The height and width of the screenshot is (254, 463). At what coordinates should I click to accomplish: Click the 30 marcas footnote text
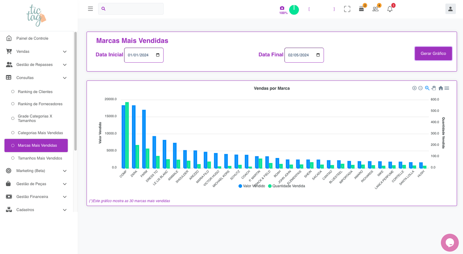(x=130, y=201)
